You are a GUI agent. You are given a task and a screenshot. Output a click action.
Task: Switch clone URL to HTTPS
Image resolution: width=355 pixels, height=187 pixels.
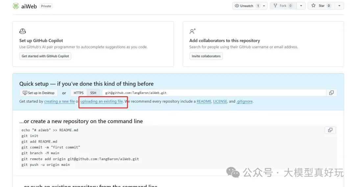tap(79, 93)
